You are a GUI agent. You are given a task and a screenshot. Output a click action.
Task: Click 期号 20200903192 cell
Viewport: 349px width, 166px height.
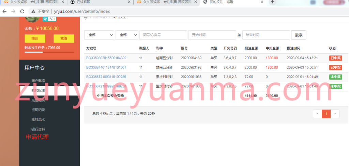(x=191, y=67)
